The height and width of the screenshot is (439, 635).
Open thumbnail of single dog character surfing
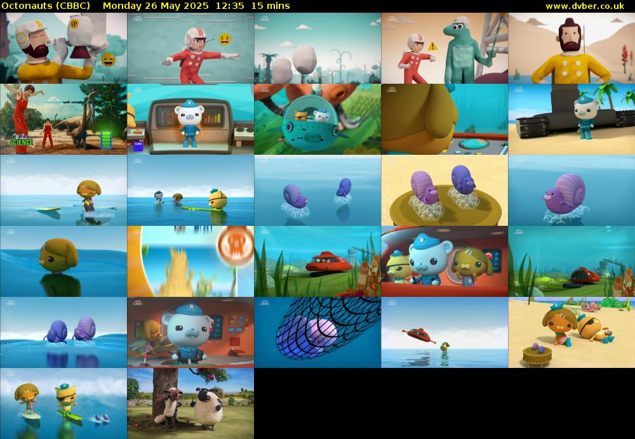pyautogui.click(x=63, y=190)
